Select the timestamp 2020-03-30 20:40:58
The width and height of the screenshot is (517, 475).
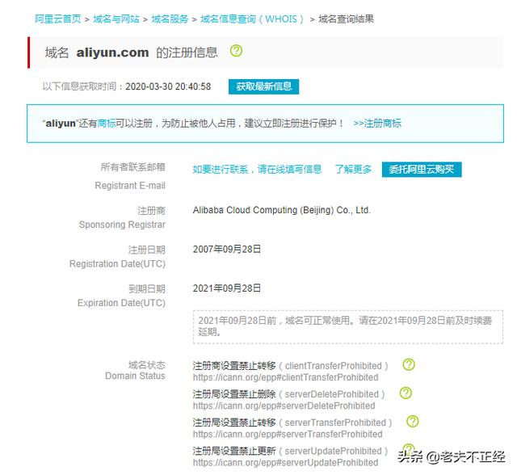pyautogui.click(x=168, y=86)
